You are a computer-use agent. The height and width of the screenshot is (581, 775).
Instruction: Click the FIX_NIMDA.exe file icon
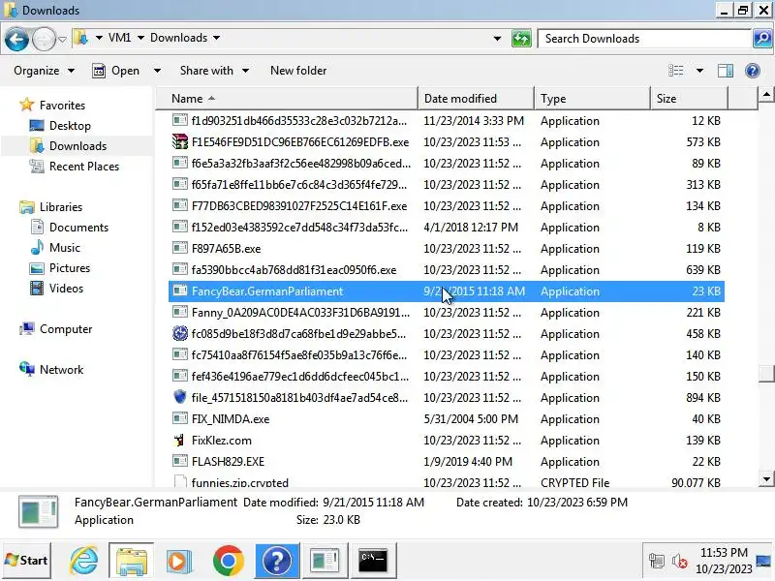[180, 419]
